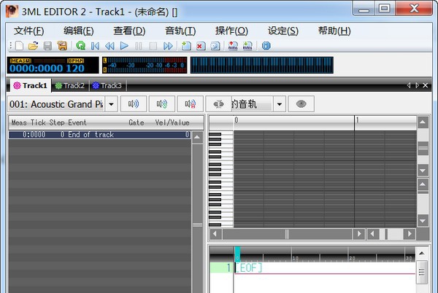This screenshot has width=438, height=293.
Task: Click the BPM 120 tempo display
Action: (x=75, y=68)
